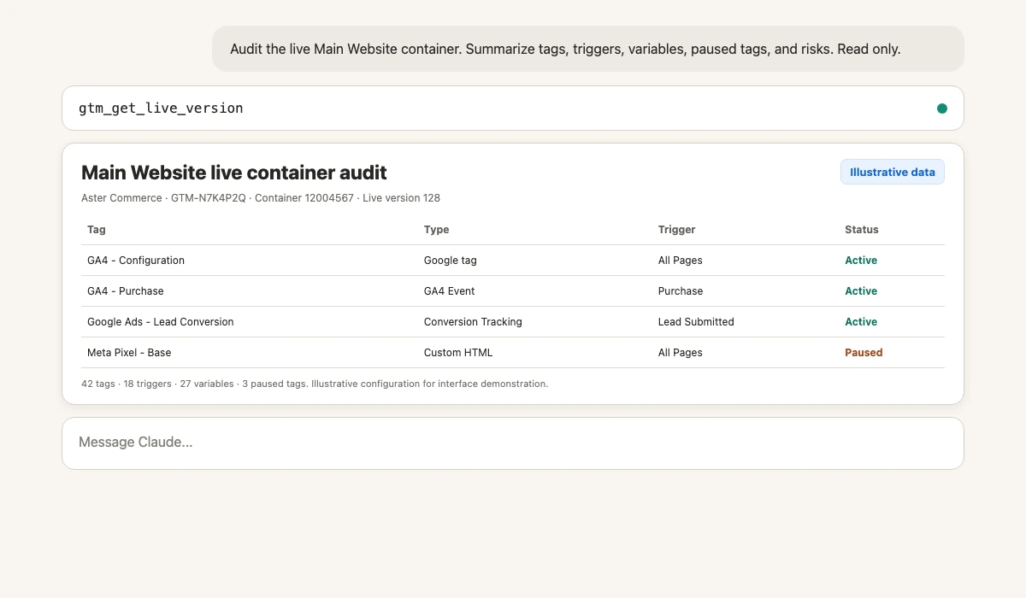The height and width of the screenshot is (598, 1026).
Task: Select the user prompt message bubble
Action: pyautogui.click(x=588, y=49)
